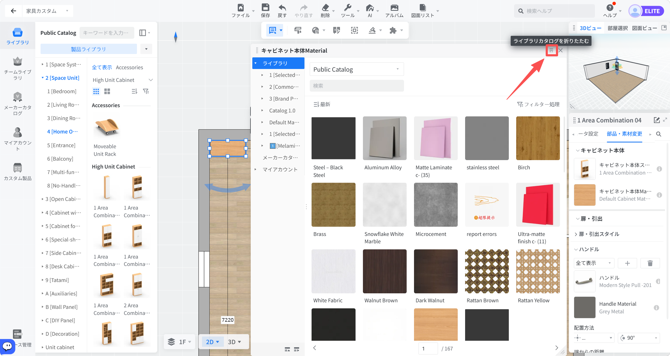The height and width of the screenshot is (356, 670).
Task: Open the カスタム製品 sidebar icon
Action: [x=17, y=168]
